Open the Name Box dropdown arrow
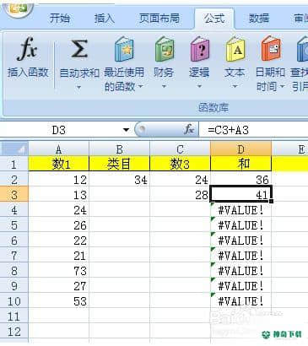The image size is (308, 346). [126, 130]
